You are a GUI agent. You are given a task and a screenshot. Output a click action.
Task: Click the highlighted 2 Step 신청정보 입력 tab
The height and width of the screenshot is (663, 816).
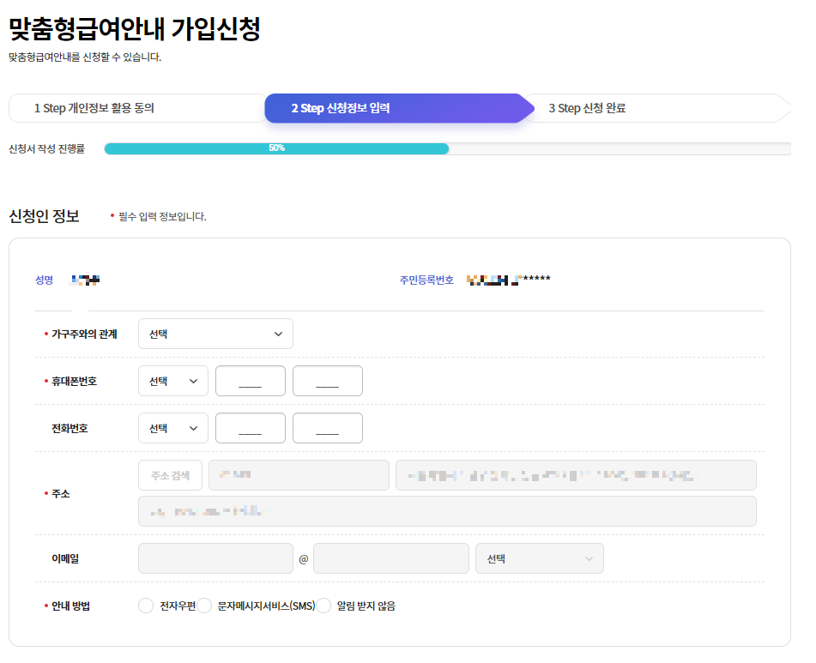(x=396, y=107)
